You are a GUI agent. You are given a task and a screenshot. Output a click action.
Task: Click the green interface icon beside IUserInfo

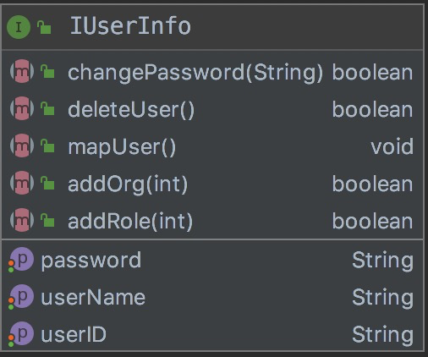[19, 27]
